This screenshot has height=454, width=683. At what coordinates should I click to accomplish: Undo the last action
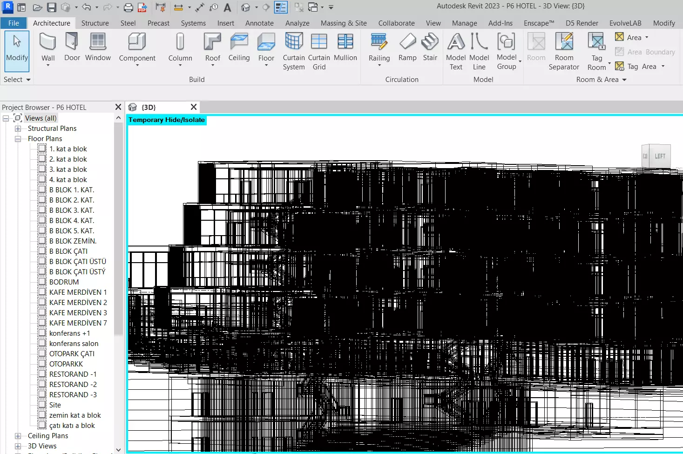(86, 7)
